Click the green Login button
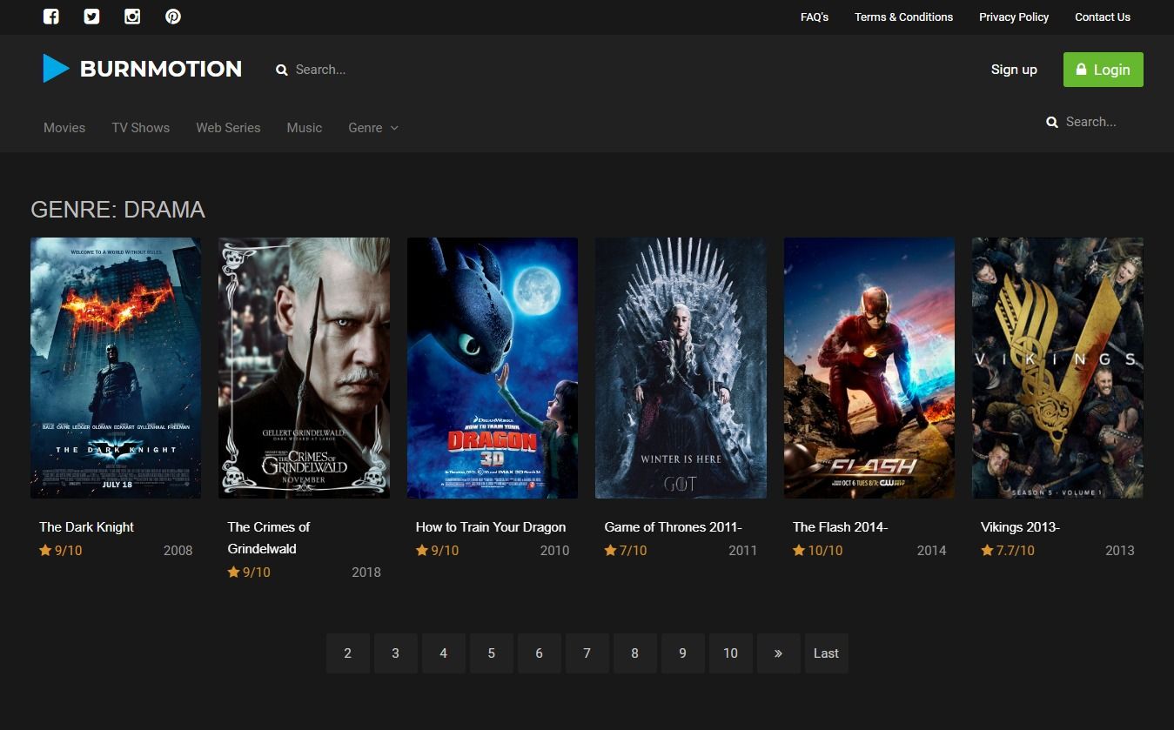 pyautogui.click(x=1104, y=70)
